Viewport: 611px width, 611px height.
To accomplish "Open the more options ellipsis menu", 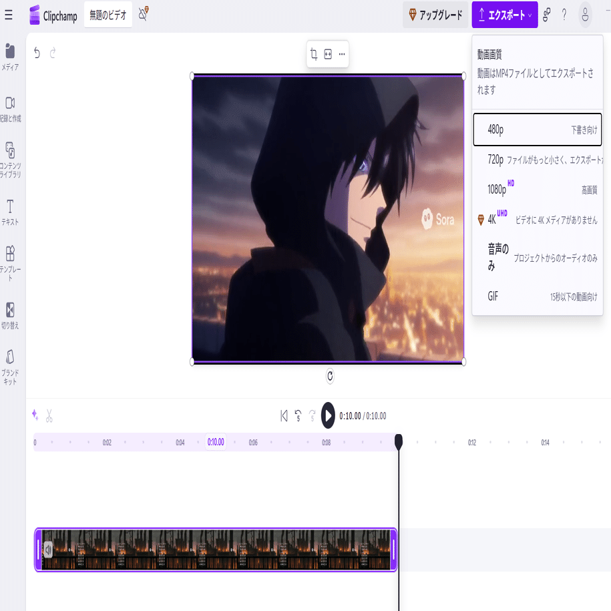I will pos(342,54).
